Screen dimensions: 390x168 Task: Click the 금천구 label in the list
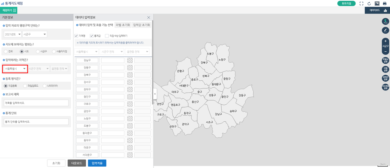87,111
